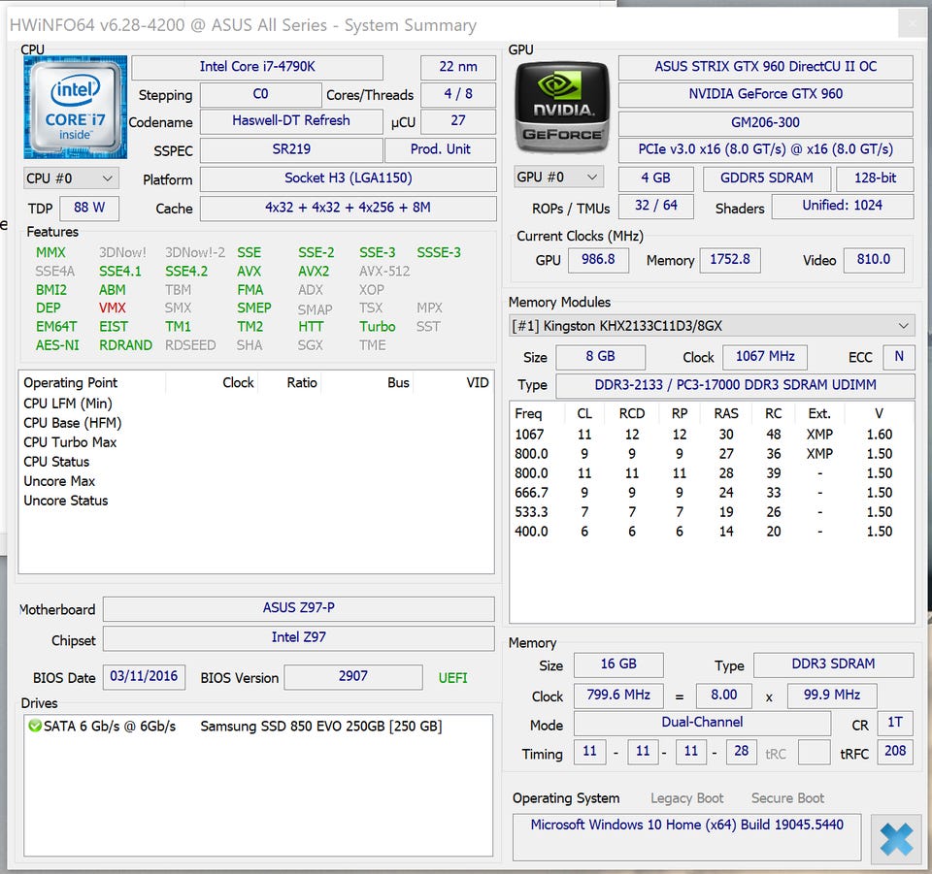Screen dimensions: 932x874
Task: Click the Windows 10 Home operating system field
Action: point(686,836)
